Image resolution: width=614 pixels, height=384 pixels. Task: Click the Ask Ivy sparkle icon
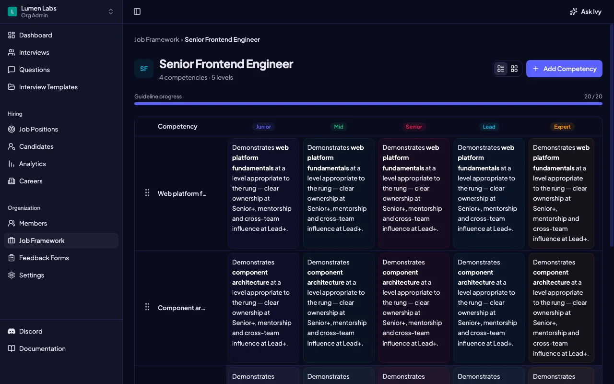click(x=573, y=12)
